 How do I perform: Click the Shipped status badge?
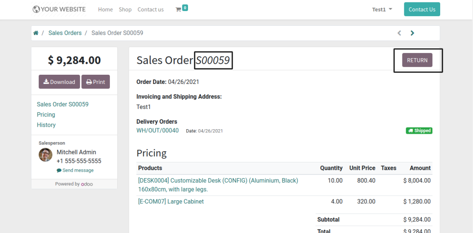[419, 131]
